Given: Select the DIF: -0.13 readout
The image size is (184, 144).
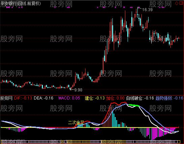Looking at the screenshot, I should [x=23, y=98].
